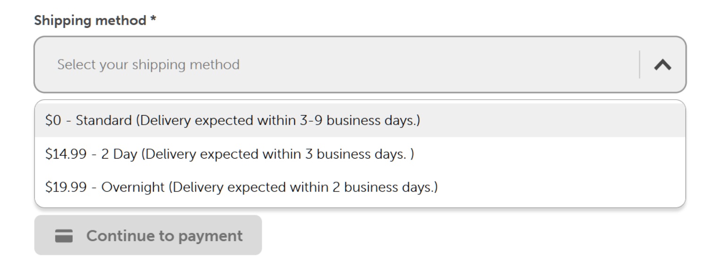The image size is (711, 269).
Task: Choose the $14.99 2 Day shipping option
Action: [x=360, y=154]
